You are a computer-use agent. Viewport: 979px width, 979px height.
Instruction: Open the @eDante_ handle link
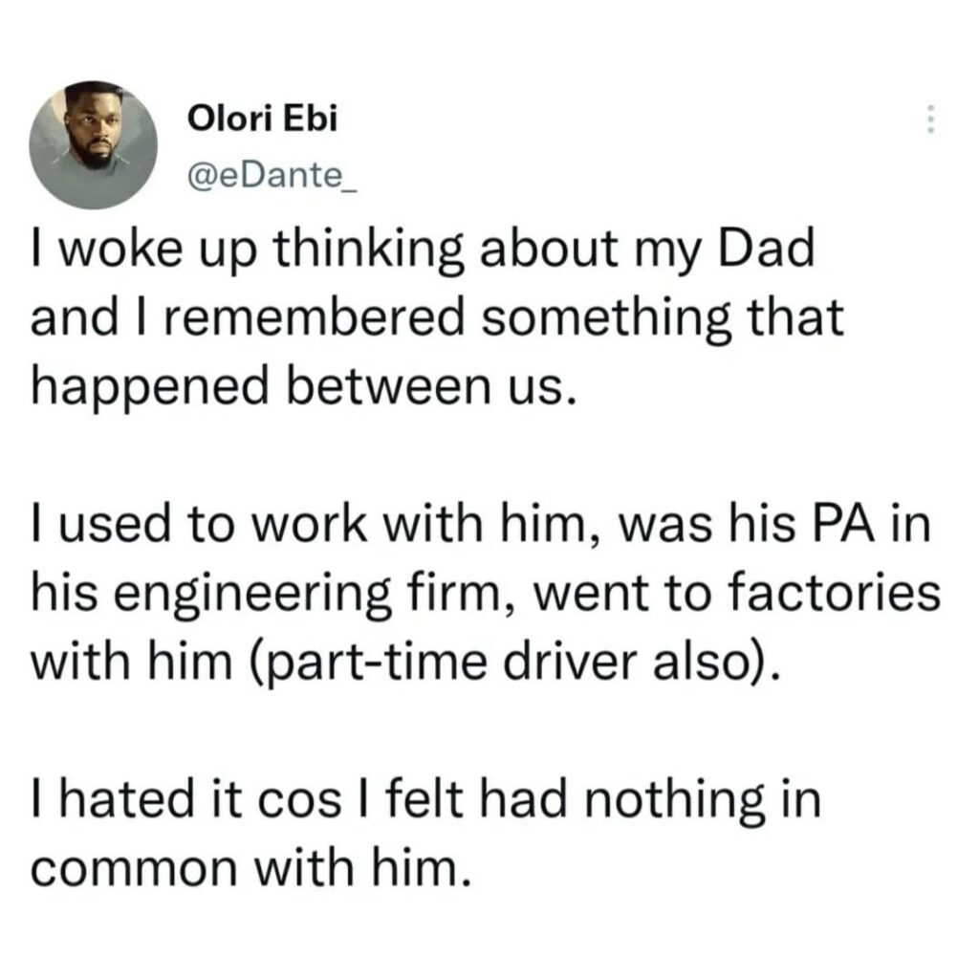pyautogui.click(x=272, y=176)
